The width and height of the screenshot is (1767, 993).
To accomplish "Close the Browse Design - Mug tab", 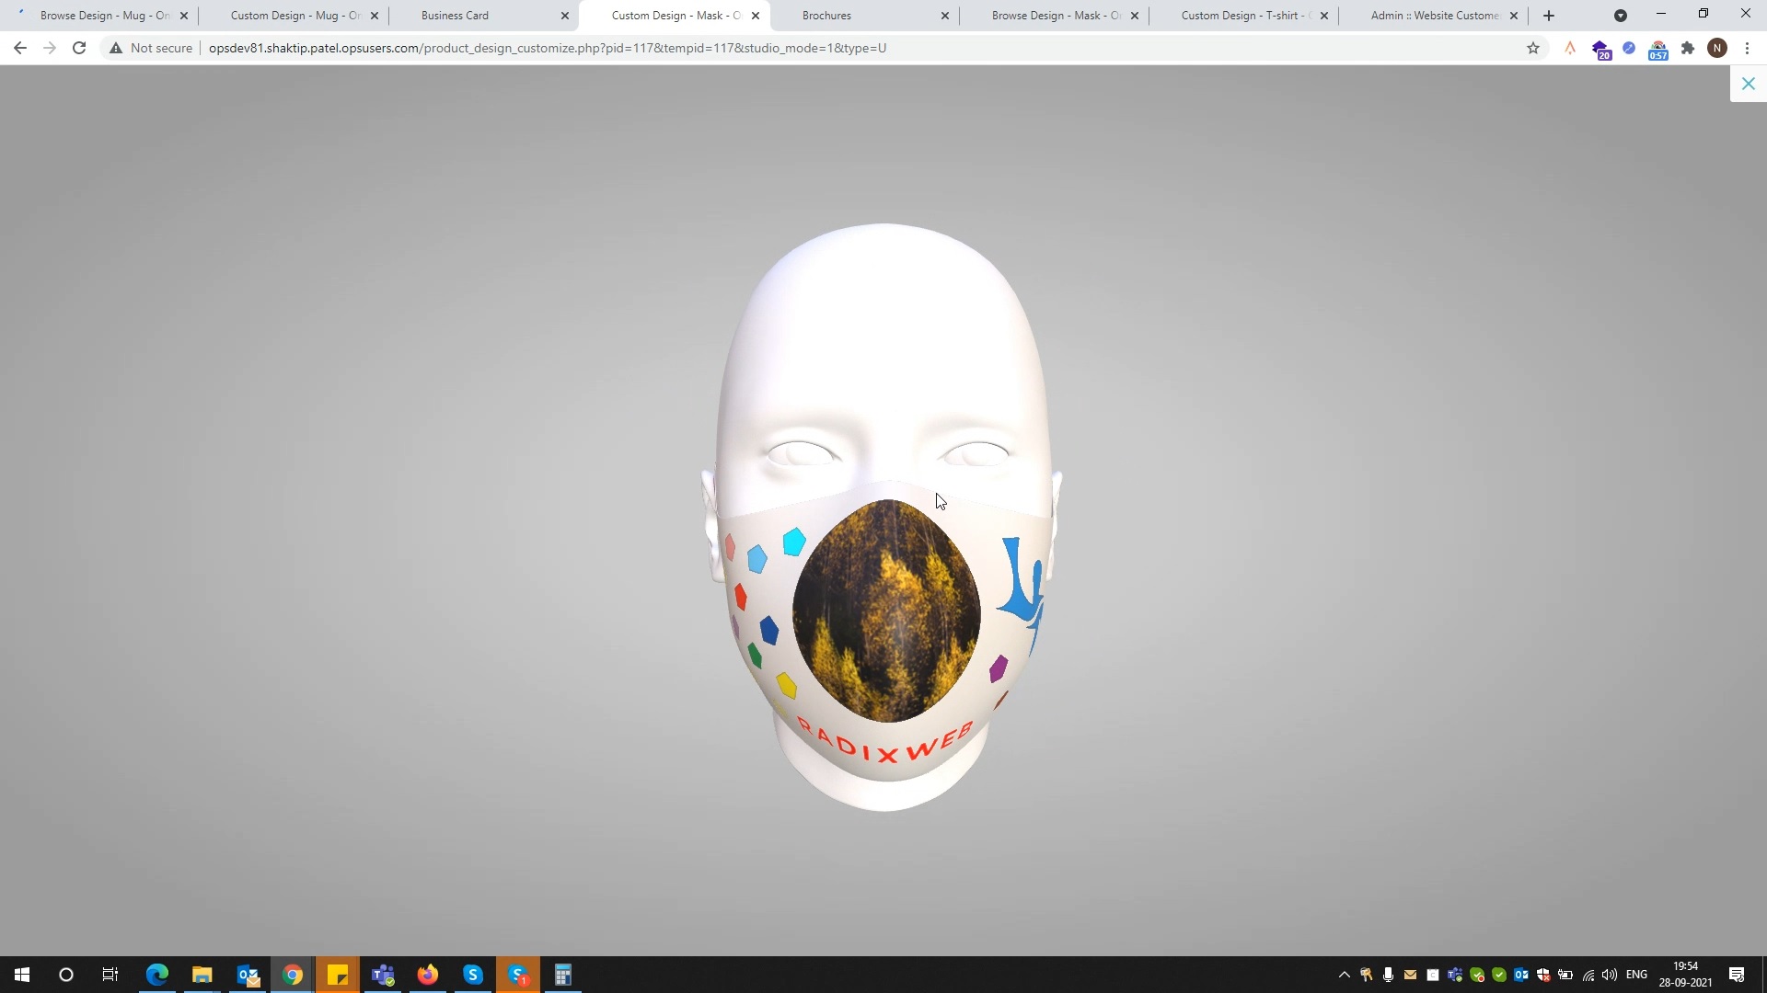I will pos(184,16).
